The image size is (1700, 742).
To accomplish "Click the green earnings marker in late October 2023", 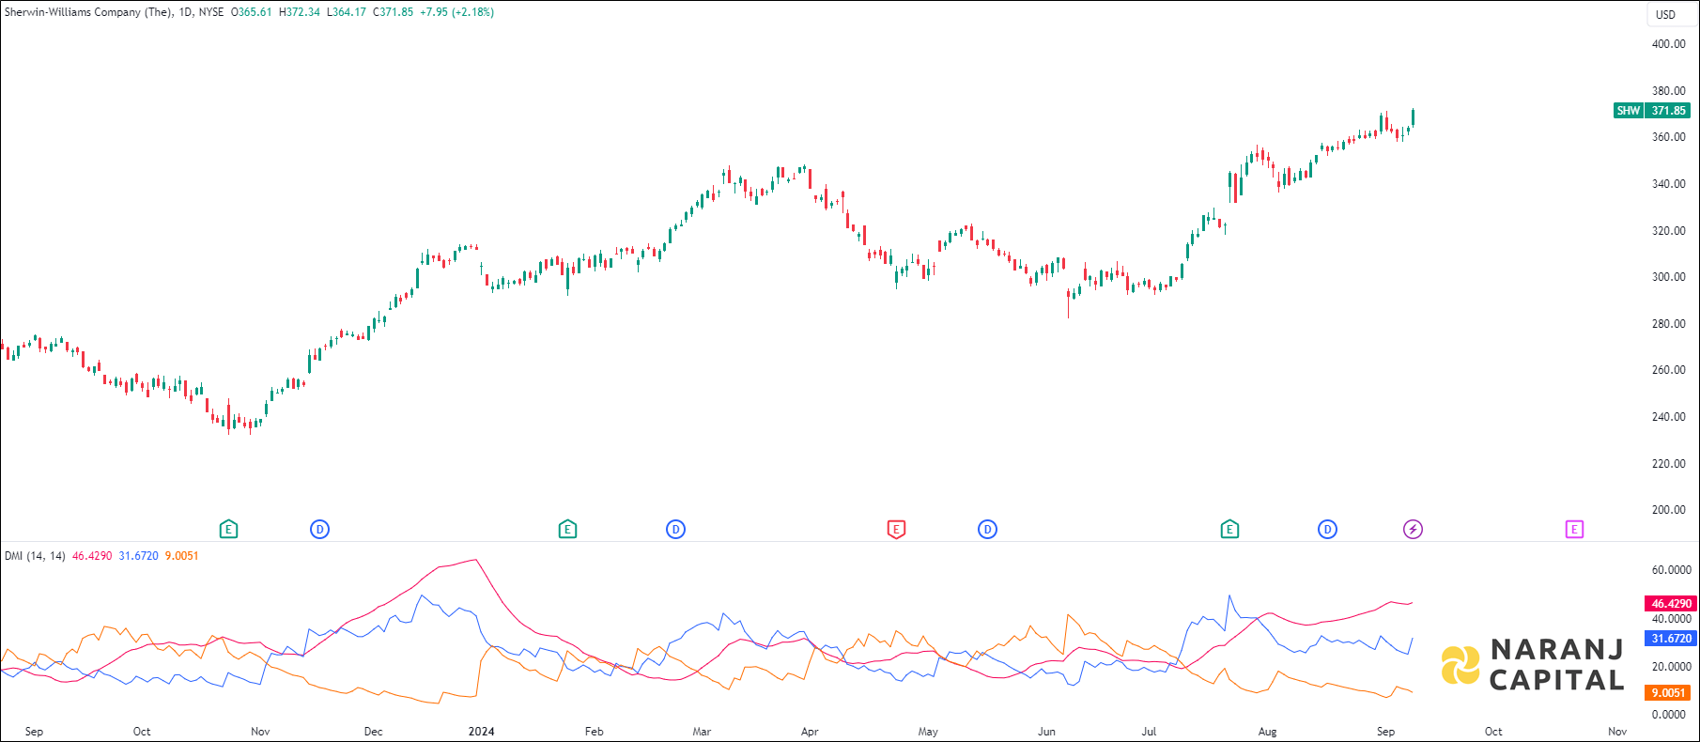I will pyautogui.click(x=228, y=530).
